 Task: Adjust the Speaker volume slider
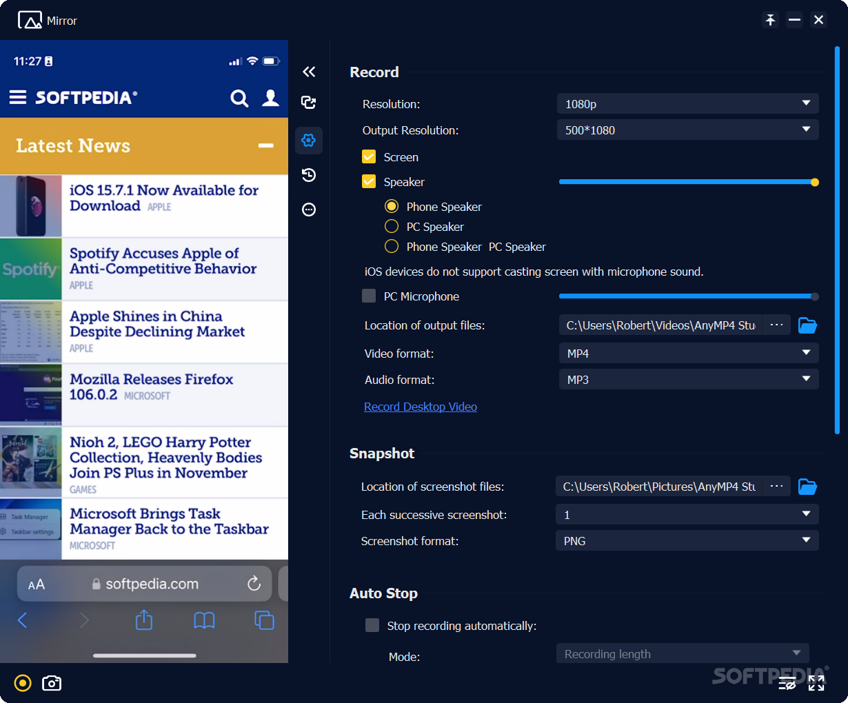click(689, 182)
